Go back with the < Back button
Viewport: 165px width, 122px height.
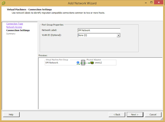click(117, 115)
